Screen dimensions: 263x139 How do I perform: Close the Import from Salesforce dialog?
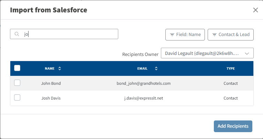255,10
